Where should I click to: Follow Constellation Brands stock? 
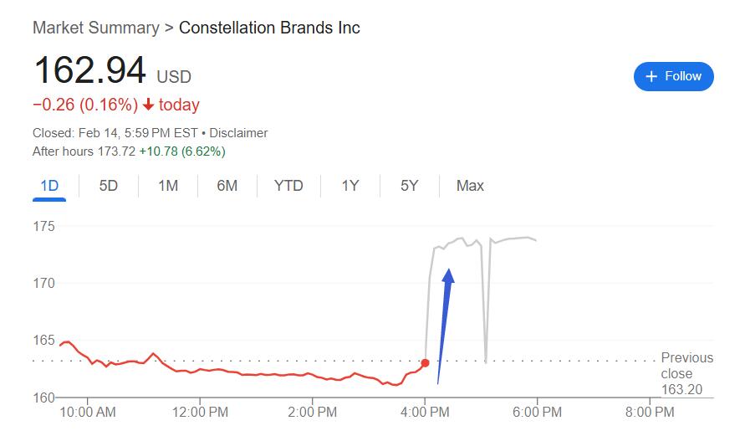(x=673, y=76)
